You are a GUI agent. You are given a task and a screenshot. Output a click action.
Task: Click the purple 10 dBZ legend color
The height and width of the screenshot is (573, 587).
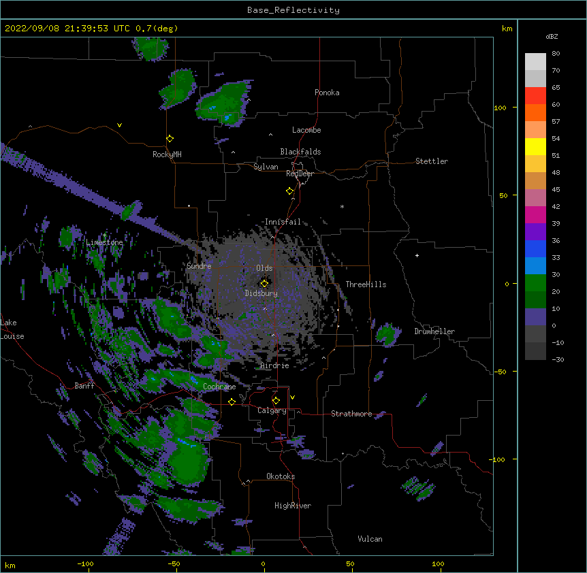pyautogui.click(x=535, y=316)
